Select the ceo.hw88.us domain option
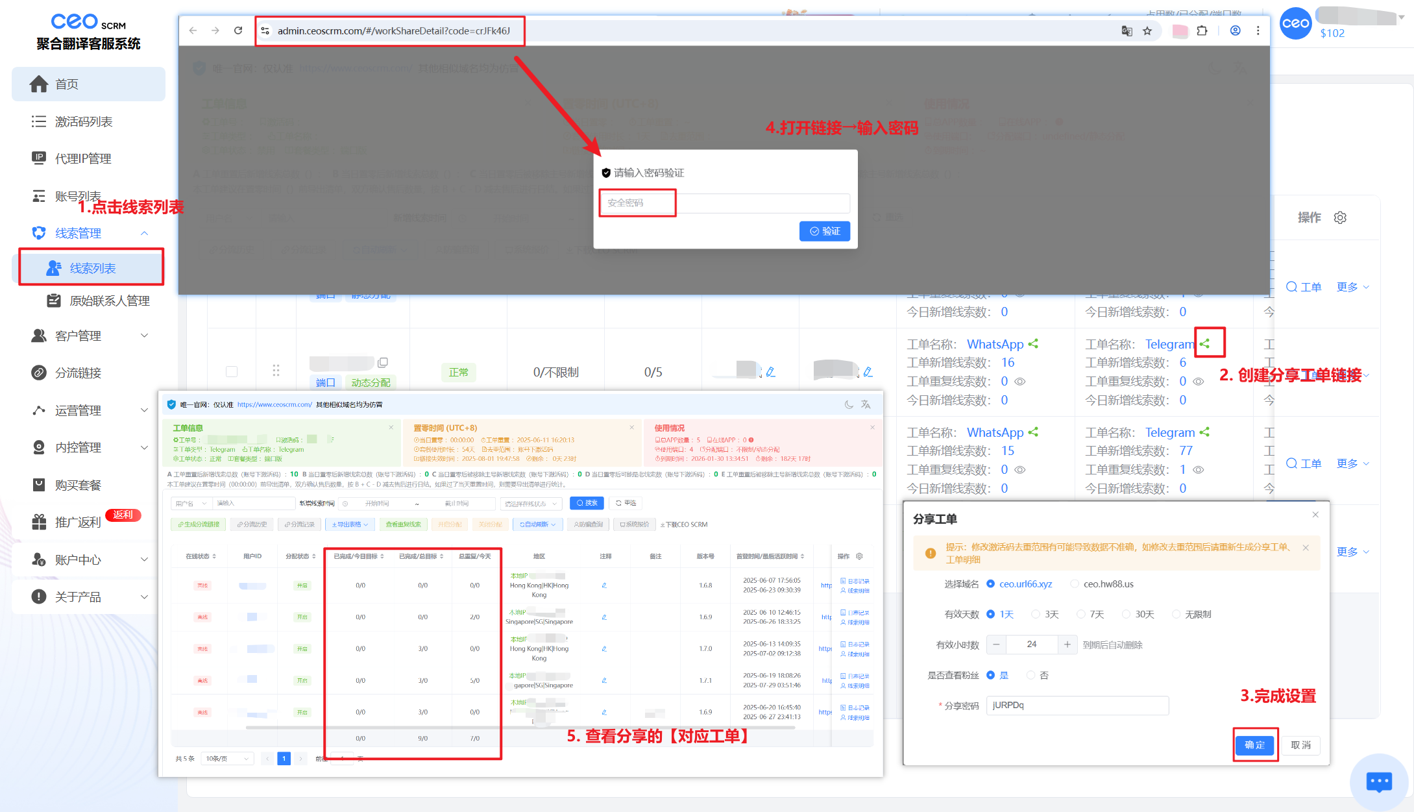The height and width of the screenshot is (812, 1414). pyautogui.click(x=1075, y=584)
